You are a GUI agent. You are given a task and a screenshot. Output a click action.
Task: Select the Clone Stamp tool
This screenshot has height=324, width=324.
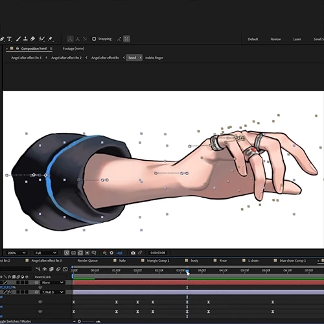pos(25,39)
